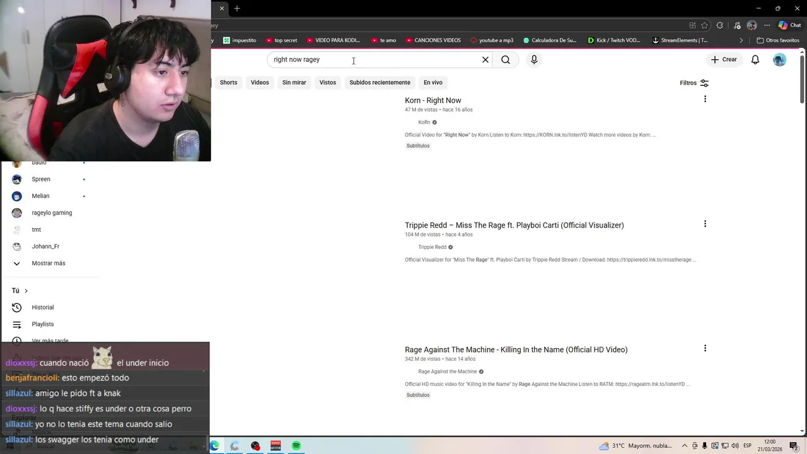Open the Trippie Redd – Miss The Rage video title
807x454 pixels.
click(514, 225)
